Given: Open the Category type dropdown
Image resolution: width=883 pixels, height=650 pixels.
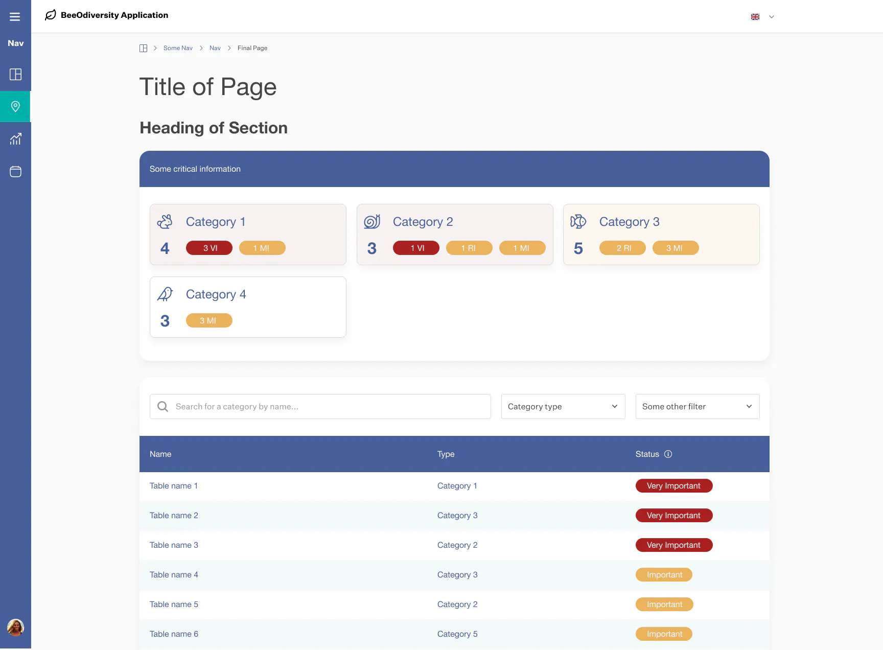Looking at the screenshot, I should click(563, 407).
